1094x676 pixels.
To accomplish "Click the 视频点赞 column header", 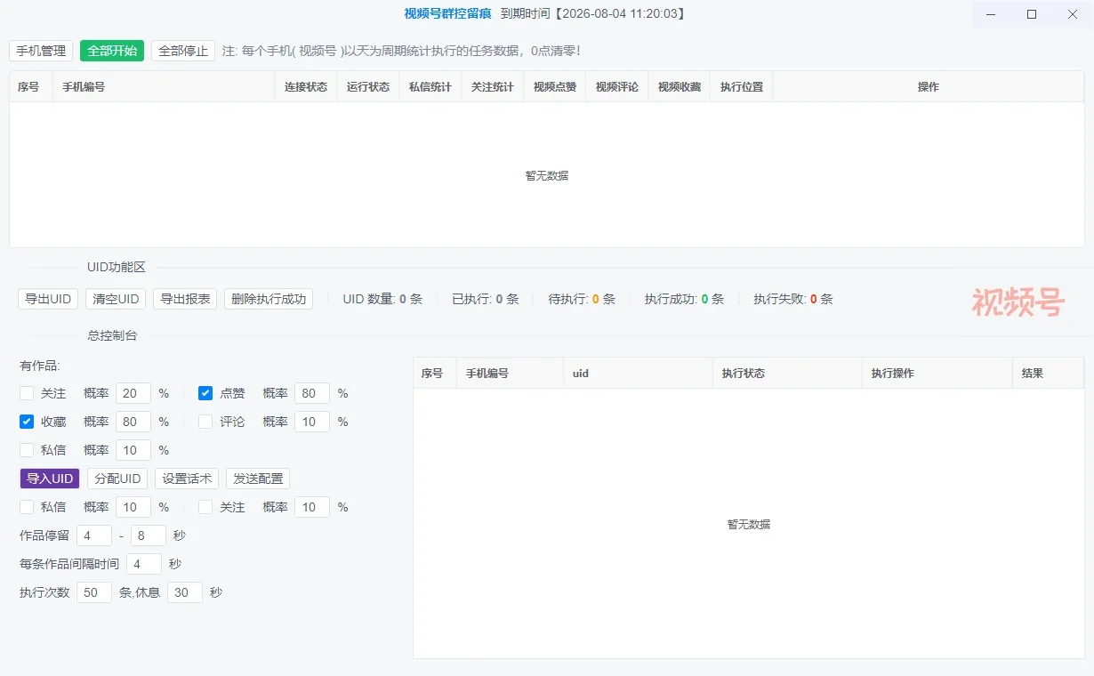I will [555, 87].
